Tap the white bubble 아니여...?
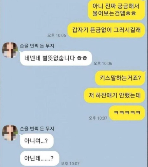This screenshot has height=167, width=148. 37,141
